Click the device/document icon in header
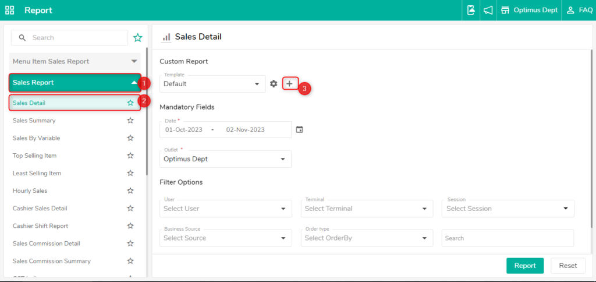Viewport: 596px width, 282px height. coord(471,10)
